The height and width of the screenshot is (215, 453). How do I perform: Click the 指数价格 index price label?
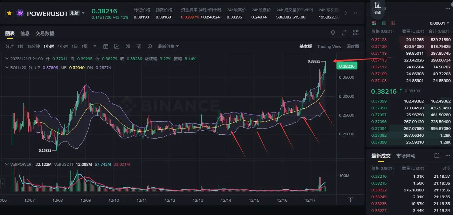[x=164, y=10]
